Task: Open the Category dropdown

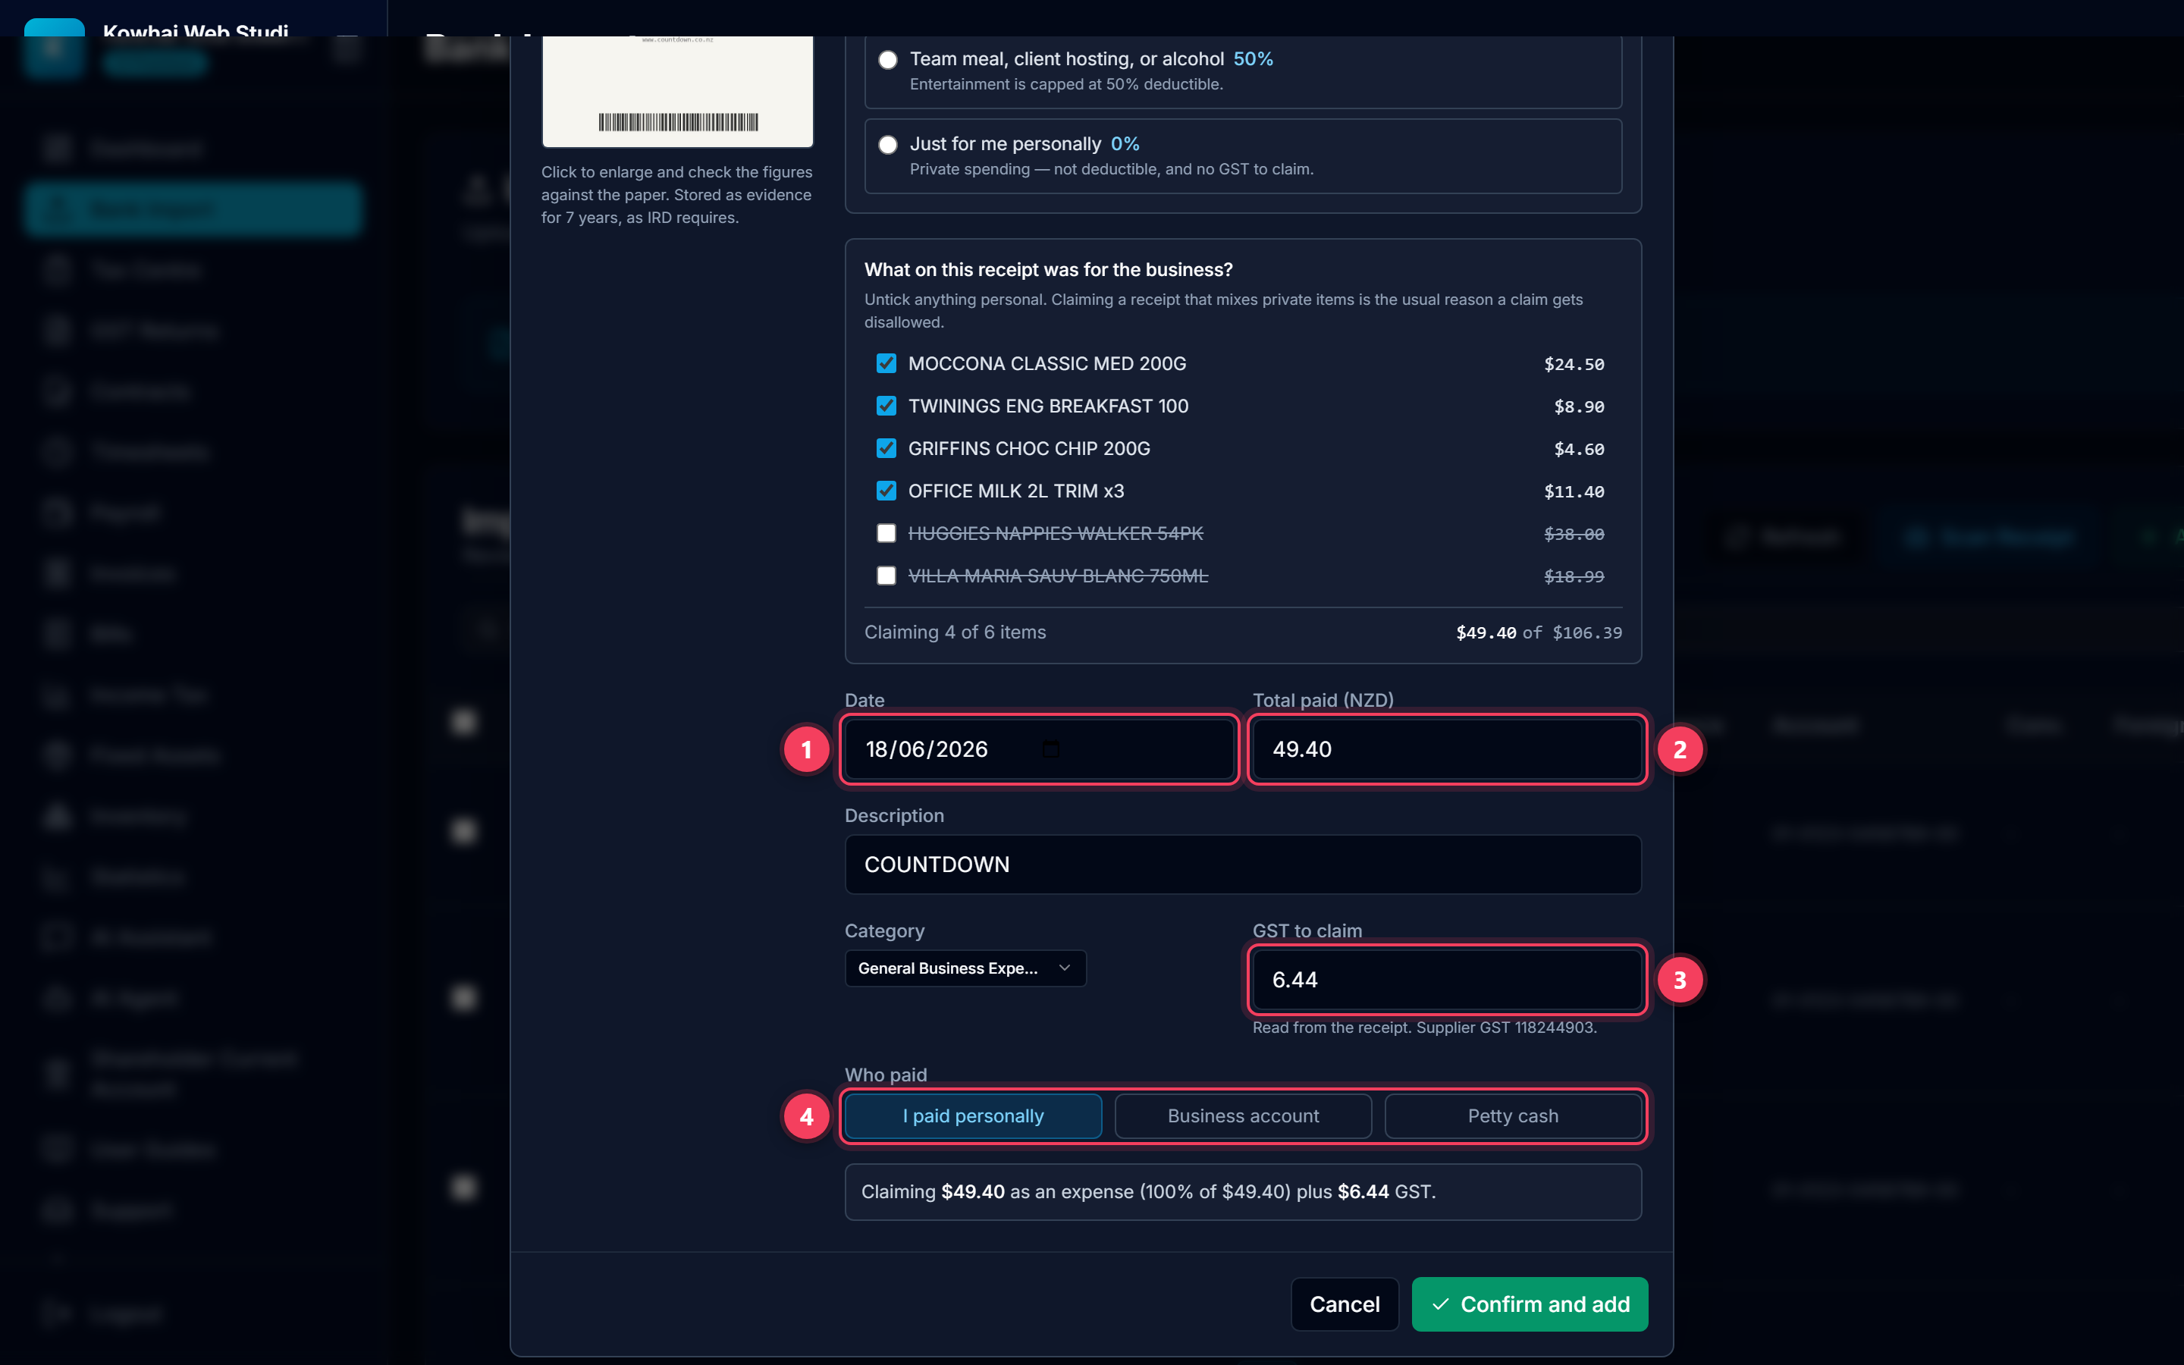Action: [x=965, y=968]
